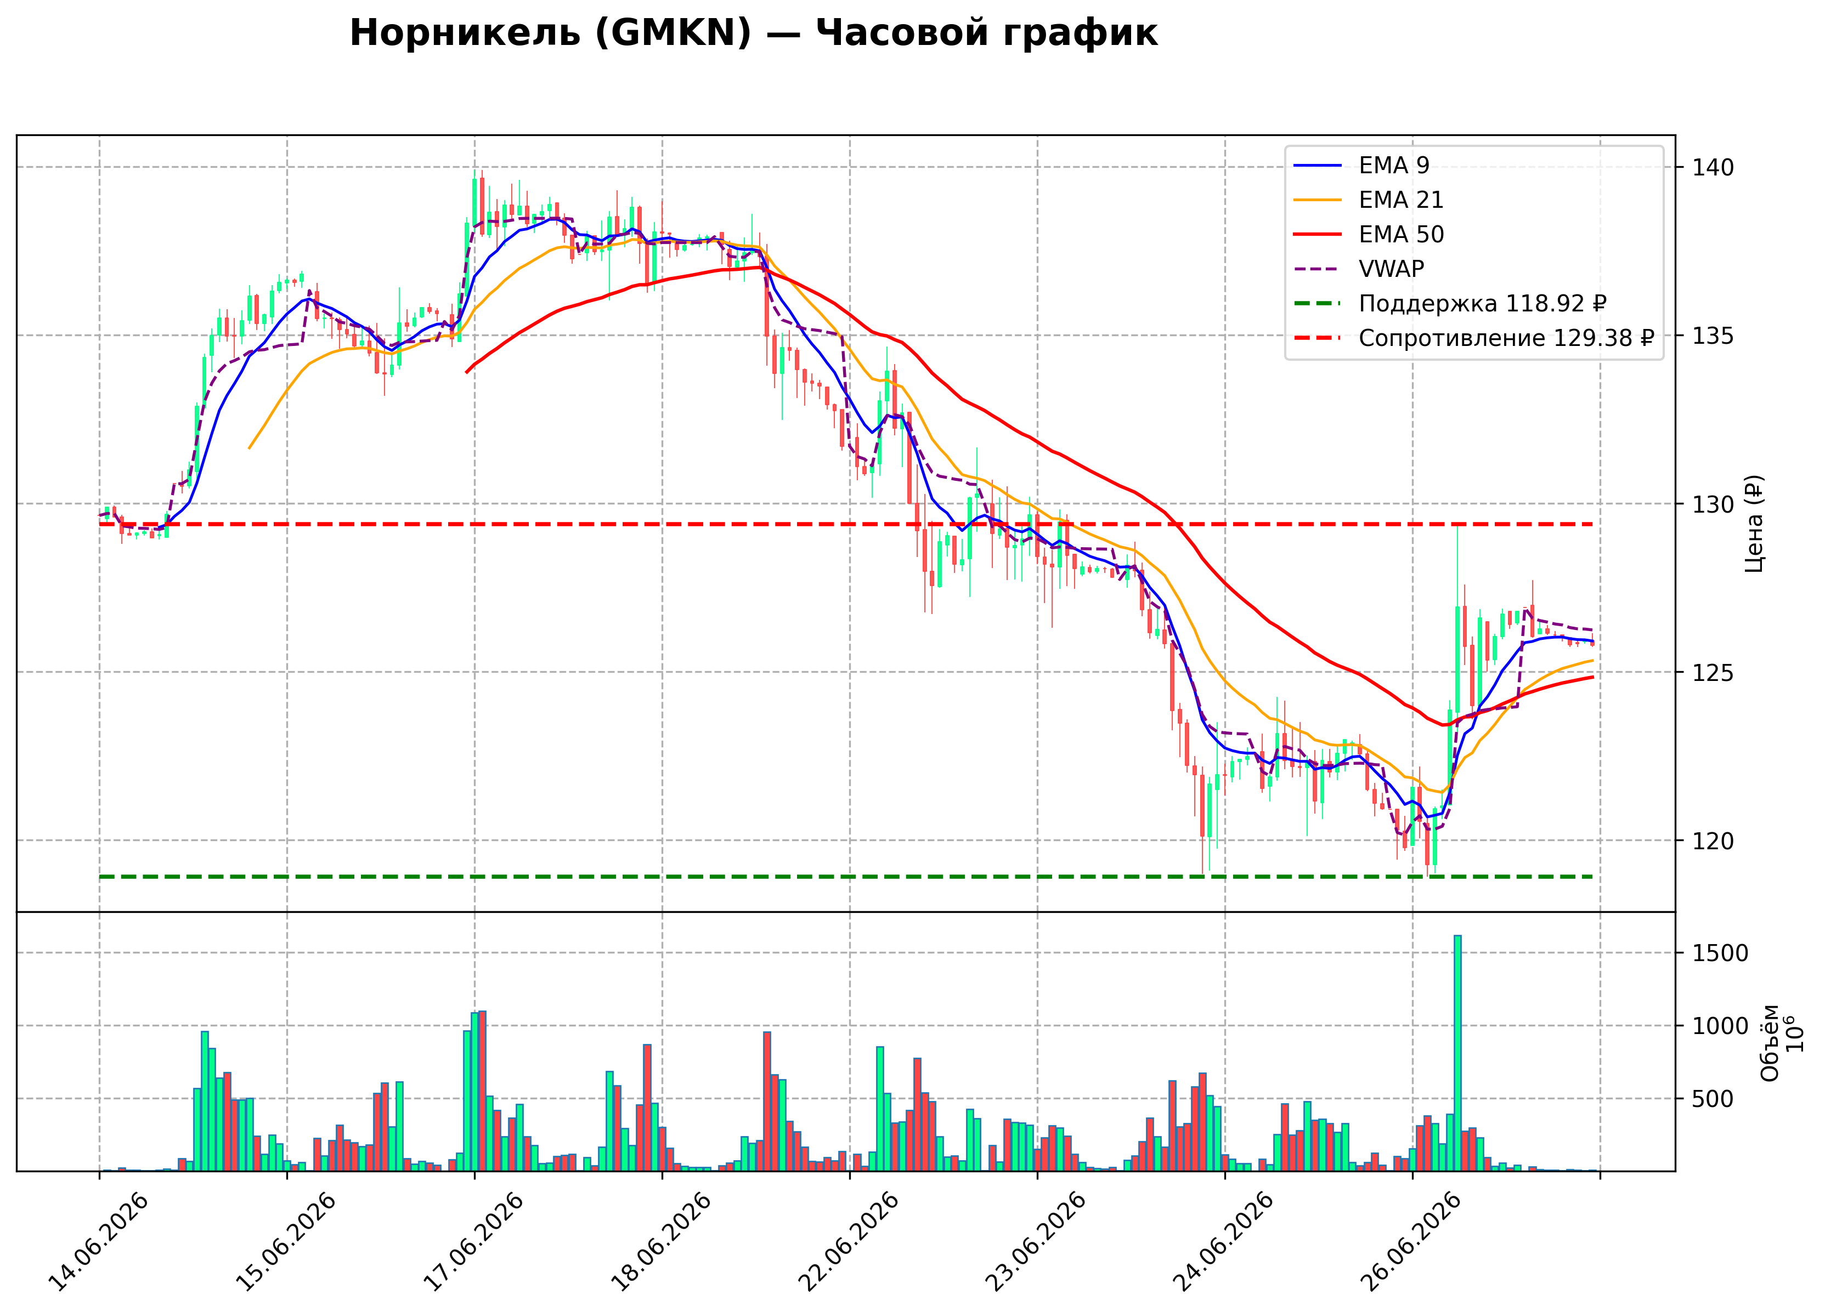Select the VWAP legend entry

tap(1359, 269)
